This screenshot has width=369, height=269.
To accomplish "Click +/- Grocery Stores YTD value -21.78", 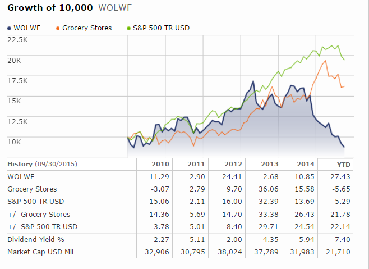I will [339, 215].
